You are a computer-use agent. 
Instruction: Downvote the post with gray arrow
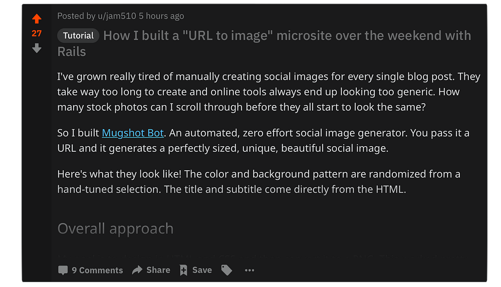point(37,49)
